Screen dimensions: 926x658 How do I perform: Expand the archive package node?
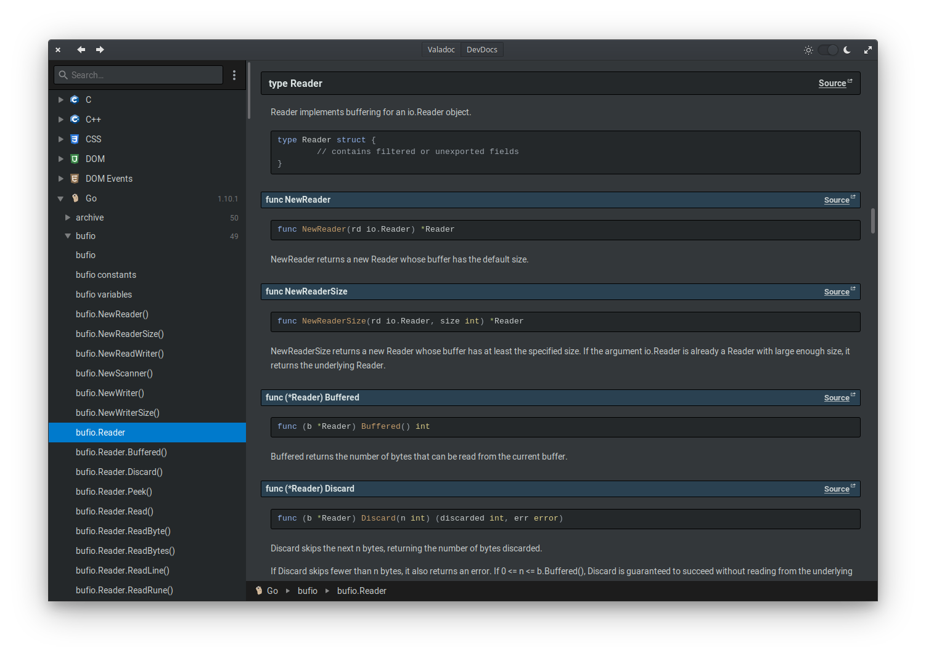pos(68,217)
